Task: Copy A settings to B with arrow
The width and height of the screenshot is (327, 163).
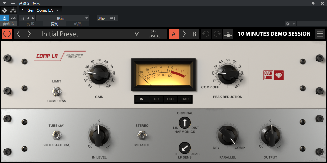Action: (x=184, y=34)
